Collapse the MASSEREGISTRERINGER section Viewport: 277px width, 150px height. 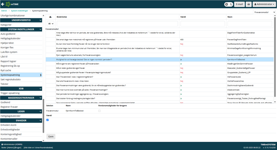coord(41,98)
